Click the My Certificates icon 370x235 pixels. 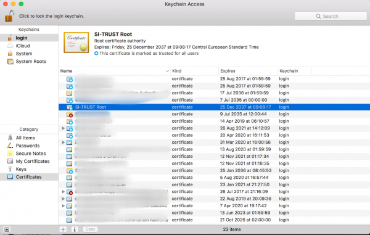click(x=10, y=161)
